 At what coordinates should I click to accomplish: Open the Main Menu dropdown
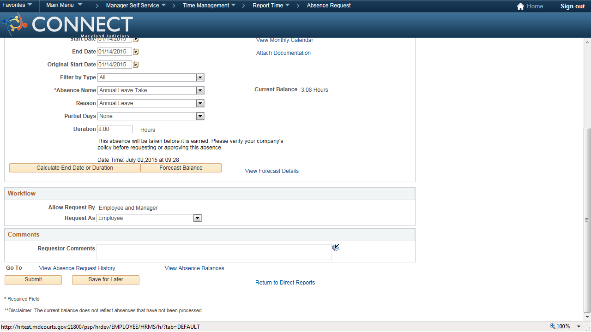[64, 5]
